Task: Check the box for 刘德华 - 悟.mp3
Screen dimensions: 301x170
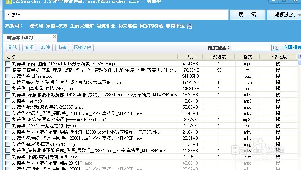Action: pos(8,101)
